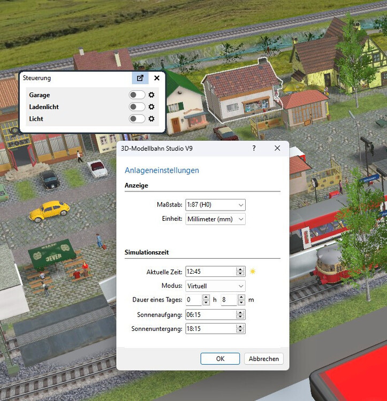Open settings gear for Garage
Screen dimensions: 387x401
pyautogui.click(x=151, y=95)
